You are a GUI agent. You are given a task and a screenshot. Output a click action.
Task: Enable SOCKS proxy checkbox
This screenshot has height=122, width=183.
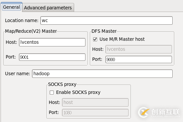click(52, 93)
